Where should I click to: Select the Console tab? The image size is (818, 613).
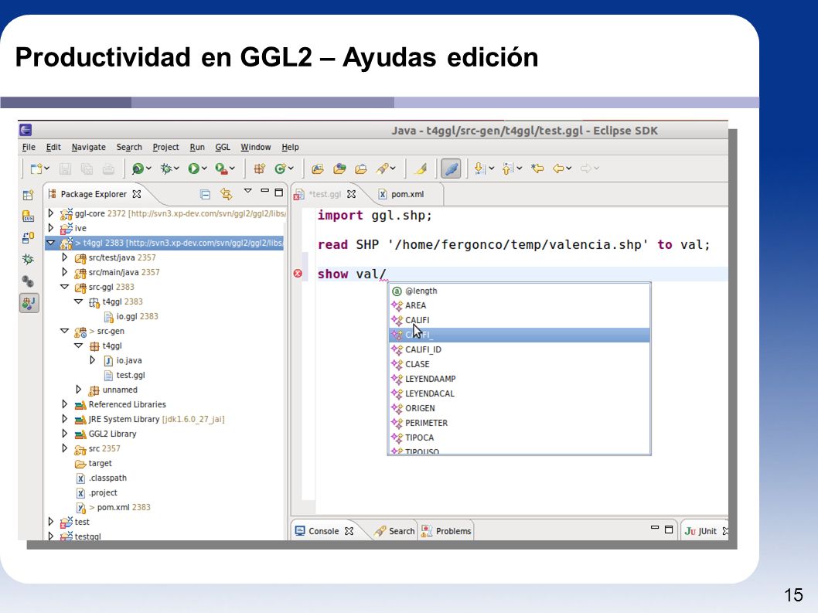(323, 531)
